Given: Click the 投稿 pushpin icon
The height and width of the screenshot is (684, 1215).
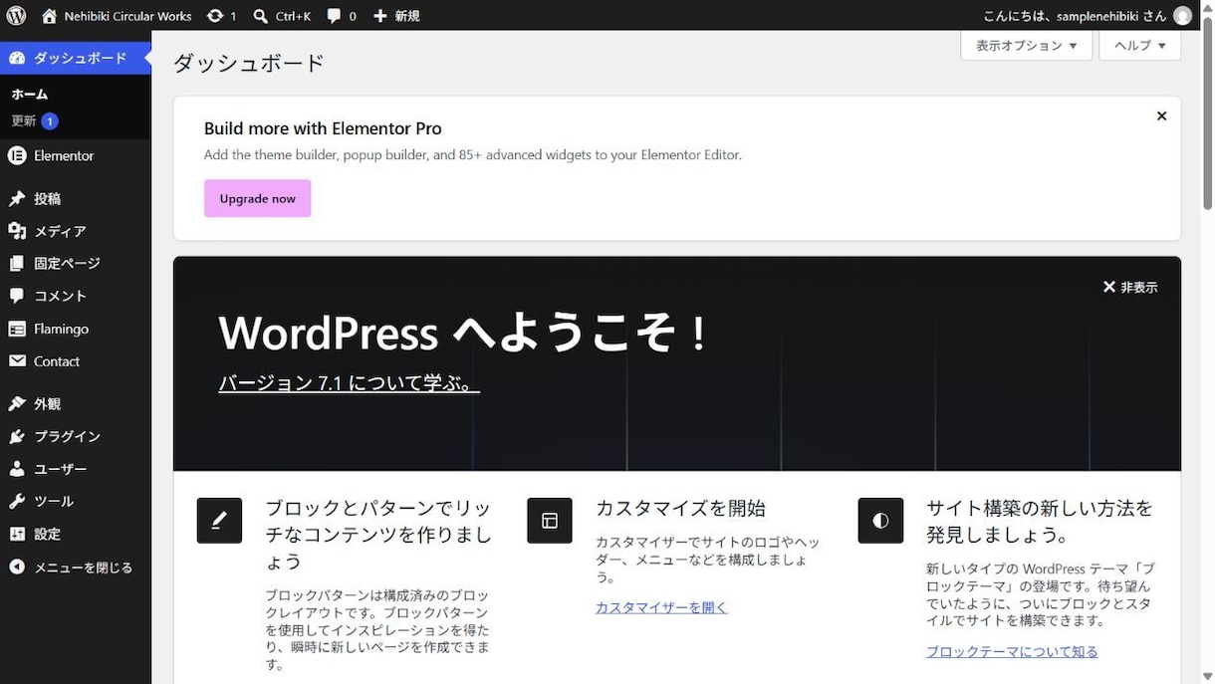Looking at the screenshot, I should click(17, 199).
